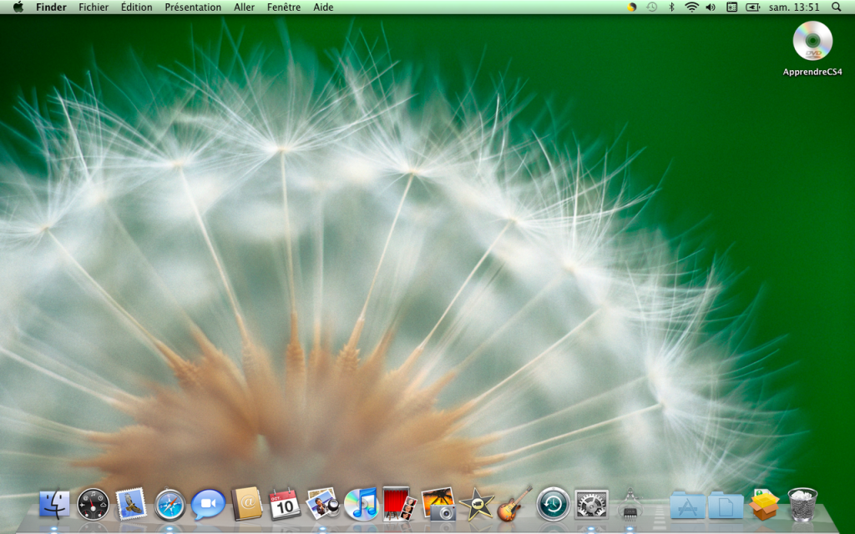Open the Présentation menu
The width and height of the screenshot is (855, 534).
coord(193,7)
